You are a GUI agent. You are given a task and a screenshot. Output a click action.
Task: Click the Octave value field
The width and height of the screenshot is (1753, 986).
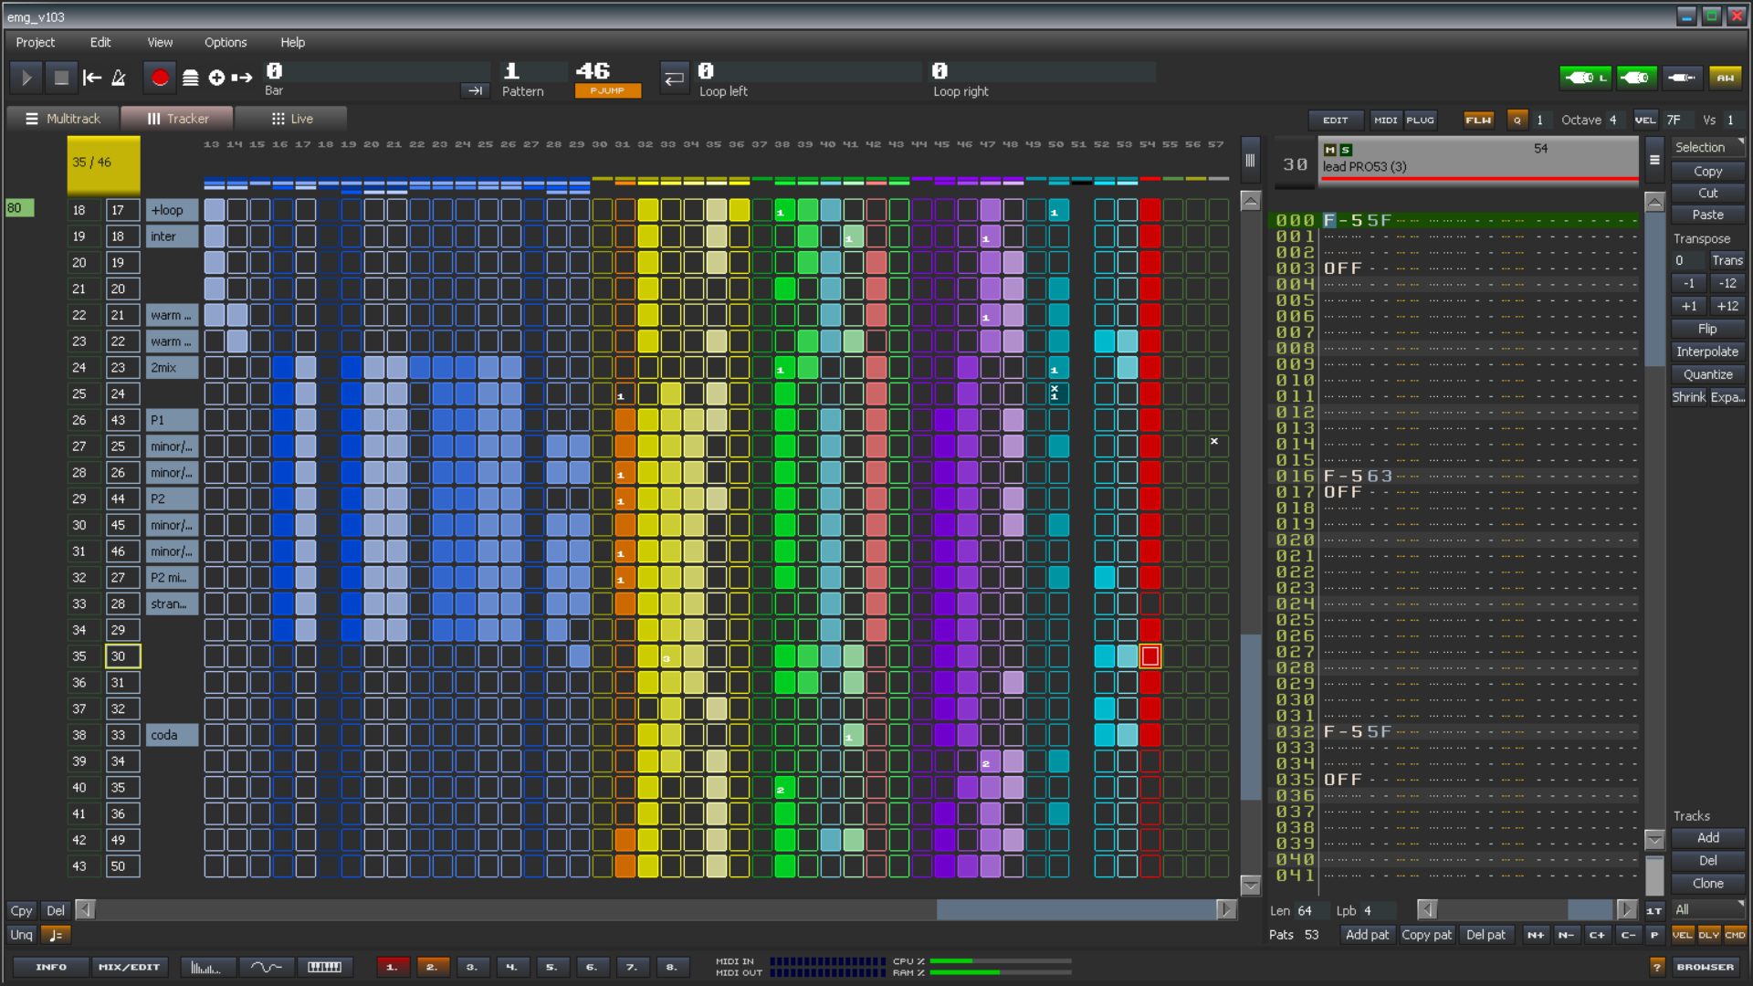pyautogui.click(x=1612, y=120)
